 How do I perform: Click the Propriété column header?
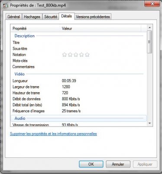pos(36,28)
